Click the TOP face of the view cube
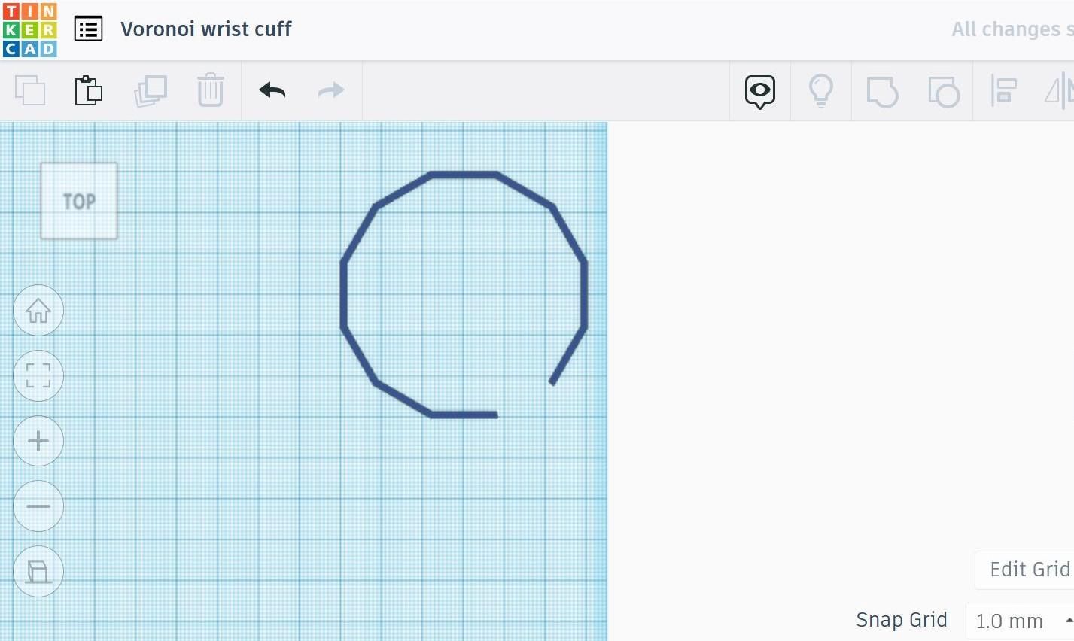Viewport: 1074px width, 641px height. coord(79,200)
